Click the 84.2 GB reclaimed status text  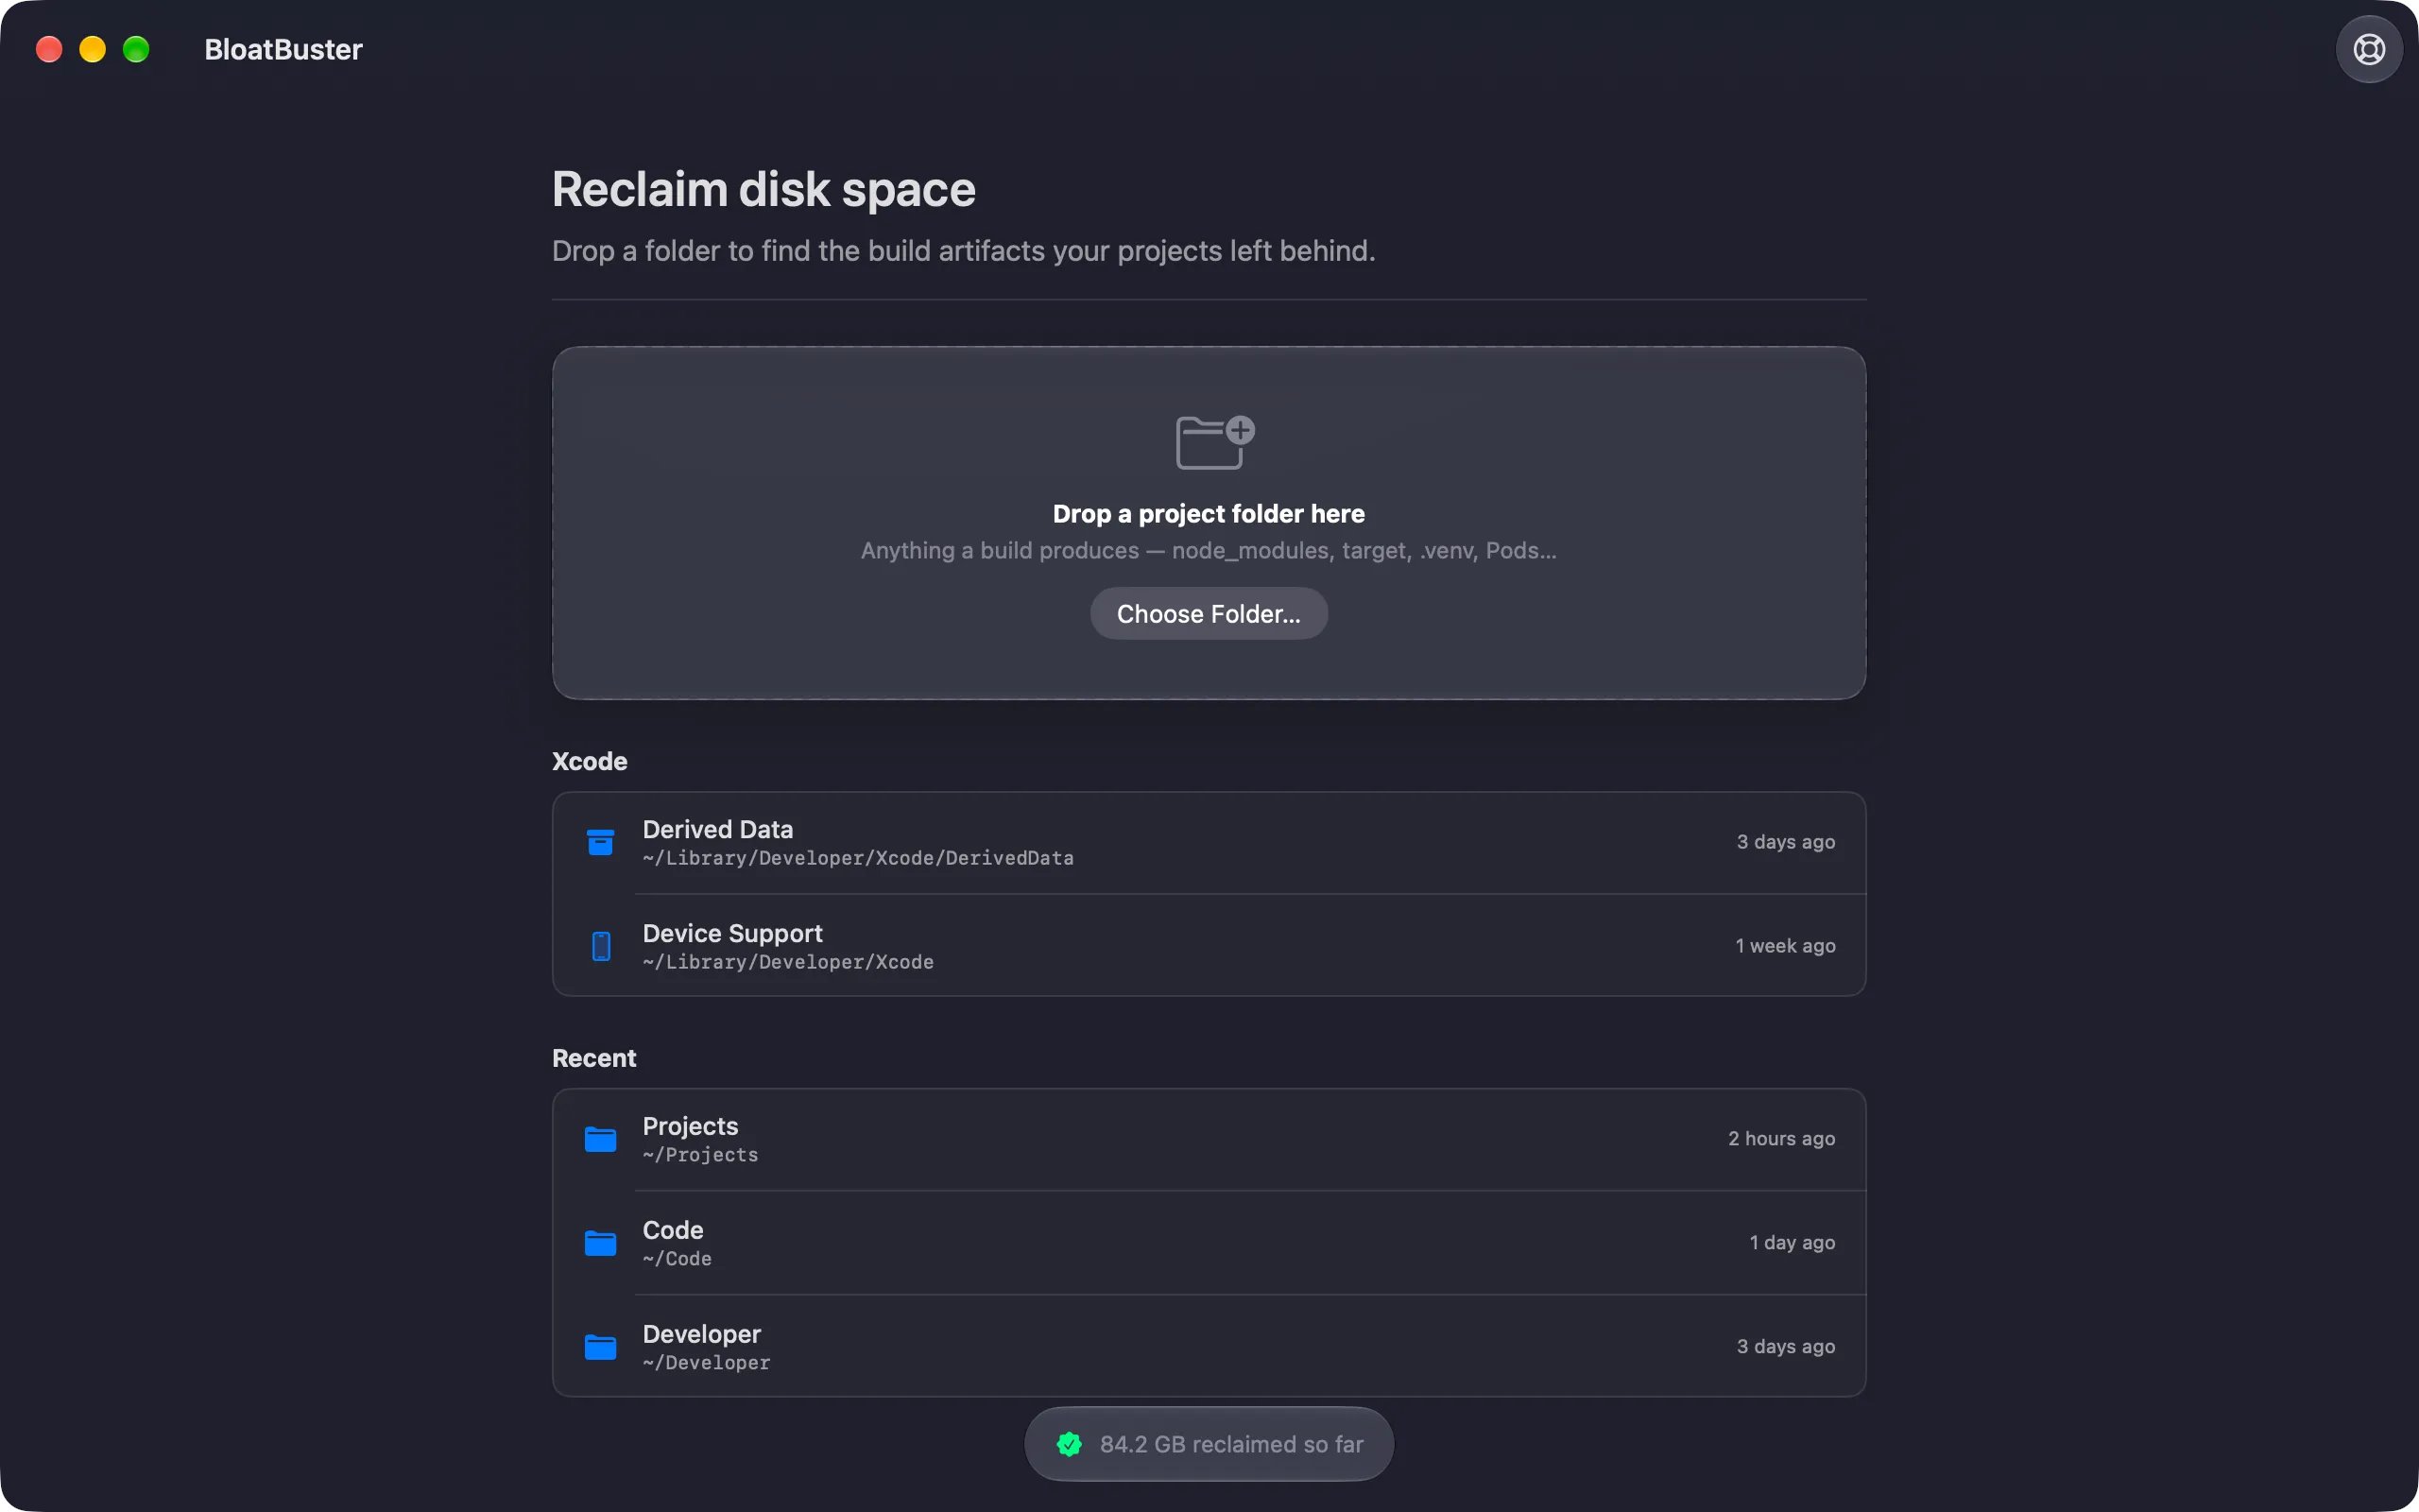1231,1444
